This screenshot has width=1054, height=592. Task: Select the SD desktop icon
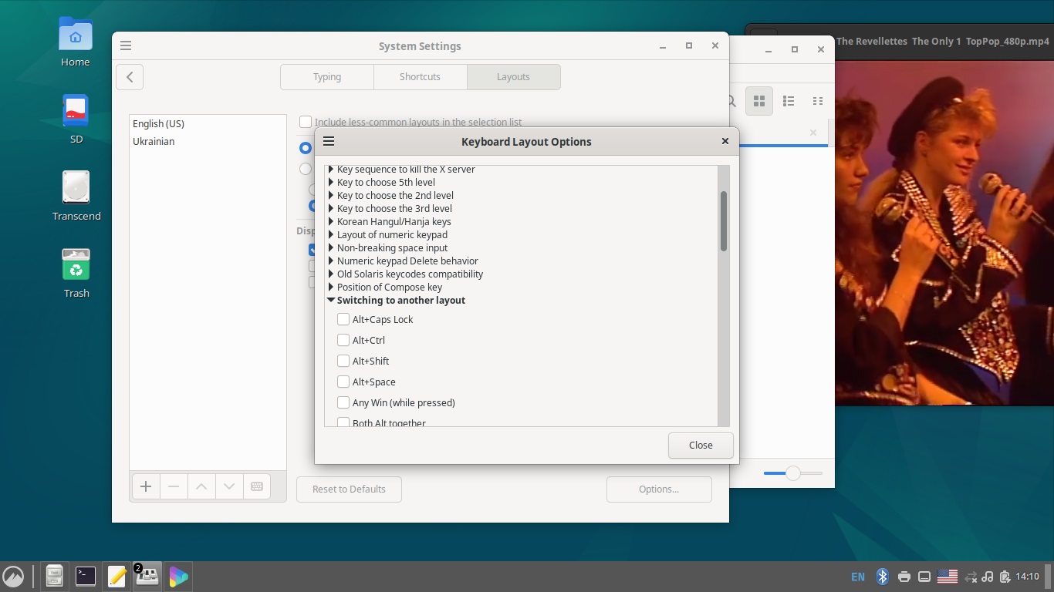point(76,112)
